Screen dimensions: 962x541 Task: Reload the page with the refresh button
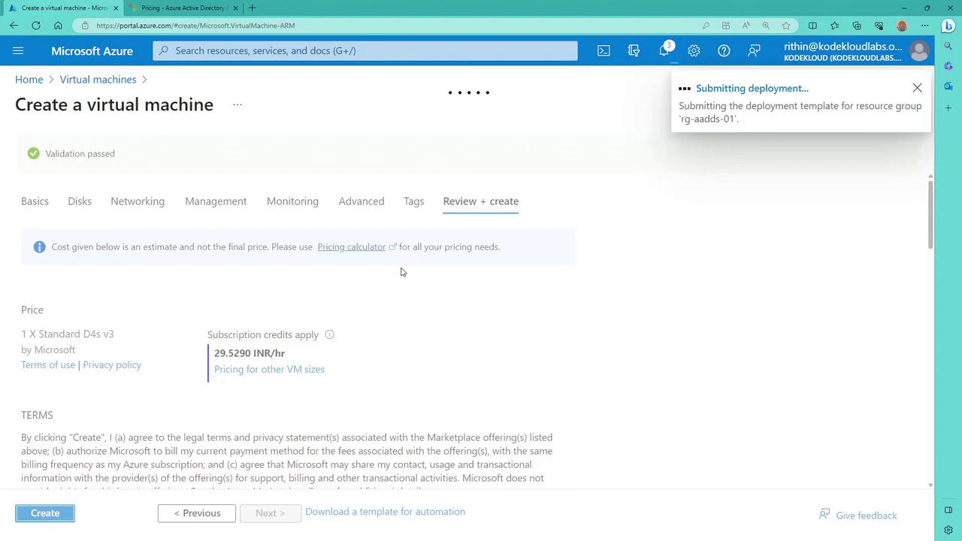pyautogui.click(x=35, y=25)
